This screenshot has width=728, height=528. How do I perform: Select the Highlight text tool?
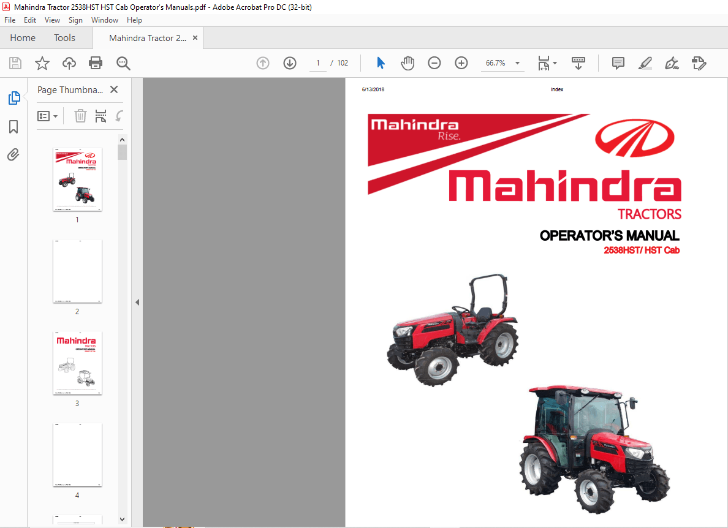(x=645, y=62)
